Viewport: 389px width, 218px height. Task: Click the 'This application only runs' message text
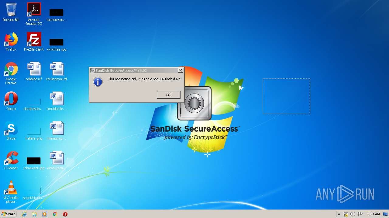coord(144,79)
